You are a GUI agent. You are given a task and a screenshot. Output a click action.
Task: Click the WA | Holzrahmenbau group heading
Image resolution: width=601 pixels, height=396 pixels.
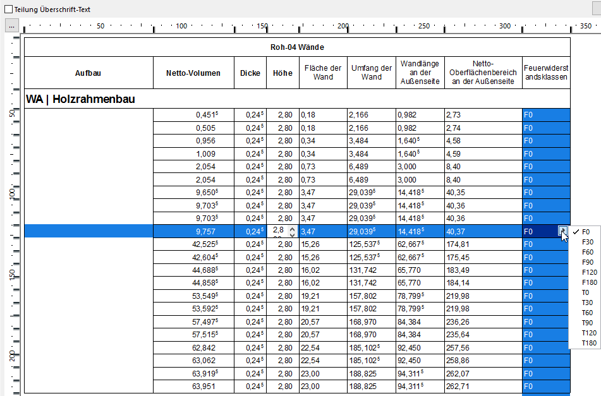tap(80, 99)
